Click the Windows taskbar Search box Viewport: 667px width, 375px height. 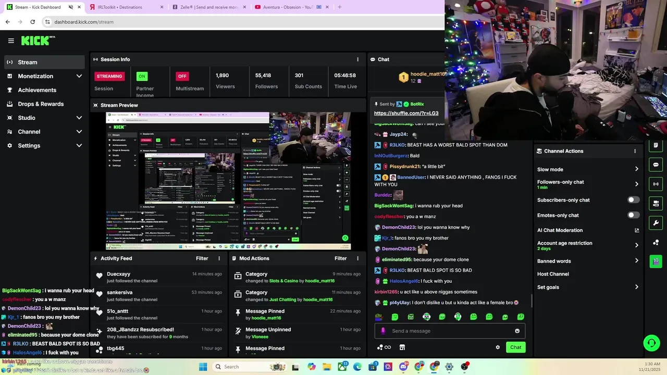250,367
